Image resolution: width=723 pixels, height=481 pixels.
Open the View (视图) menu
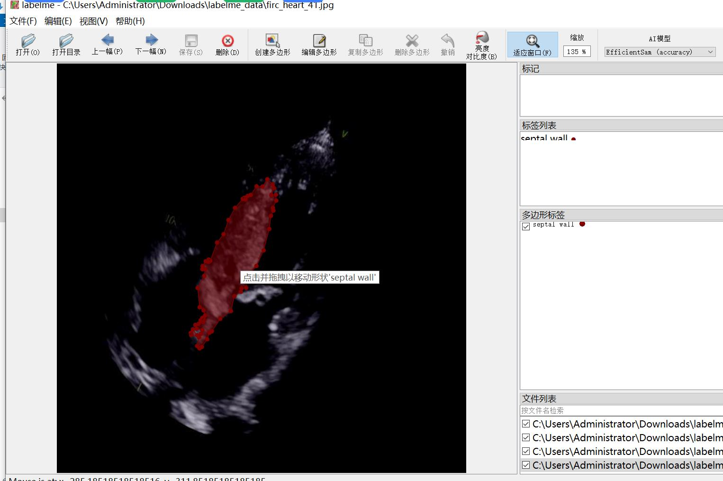coord(93,21)
